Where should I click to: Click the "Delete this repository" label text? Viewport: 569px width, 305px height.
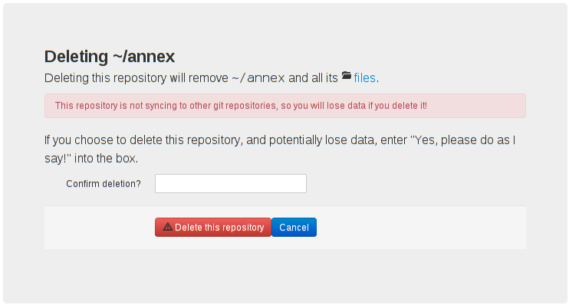[x=219, y=228]
